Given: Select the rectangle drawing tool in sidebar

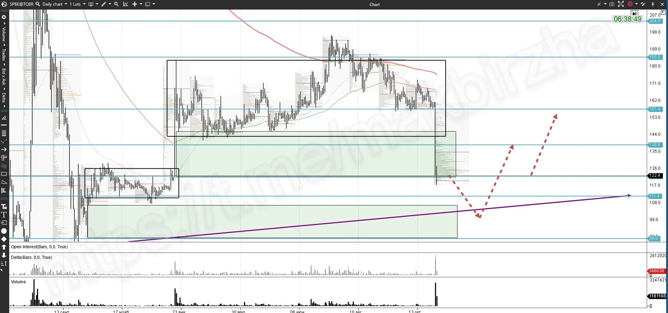Looking at the screenshot, I should pos(4,174).
